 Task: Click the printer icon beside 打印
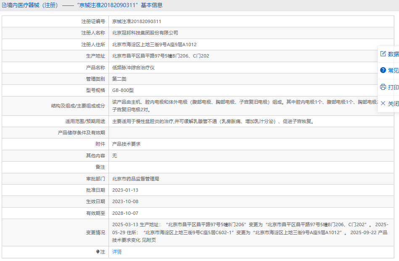tap(383, 87)
